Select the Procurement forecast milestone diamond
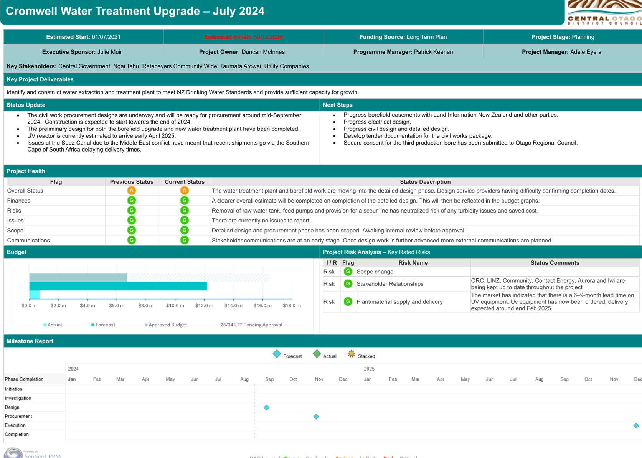This screenshot has width=642, height=458. tap(316, 417)
